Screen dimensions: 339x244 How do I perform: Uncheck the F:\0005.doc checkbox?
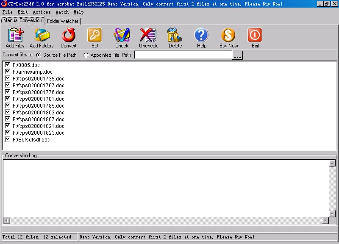[7, 65]
